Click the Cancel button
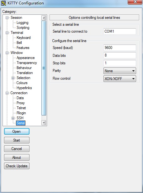 coord(17,149)
